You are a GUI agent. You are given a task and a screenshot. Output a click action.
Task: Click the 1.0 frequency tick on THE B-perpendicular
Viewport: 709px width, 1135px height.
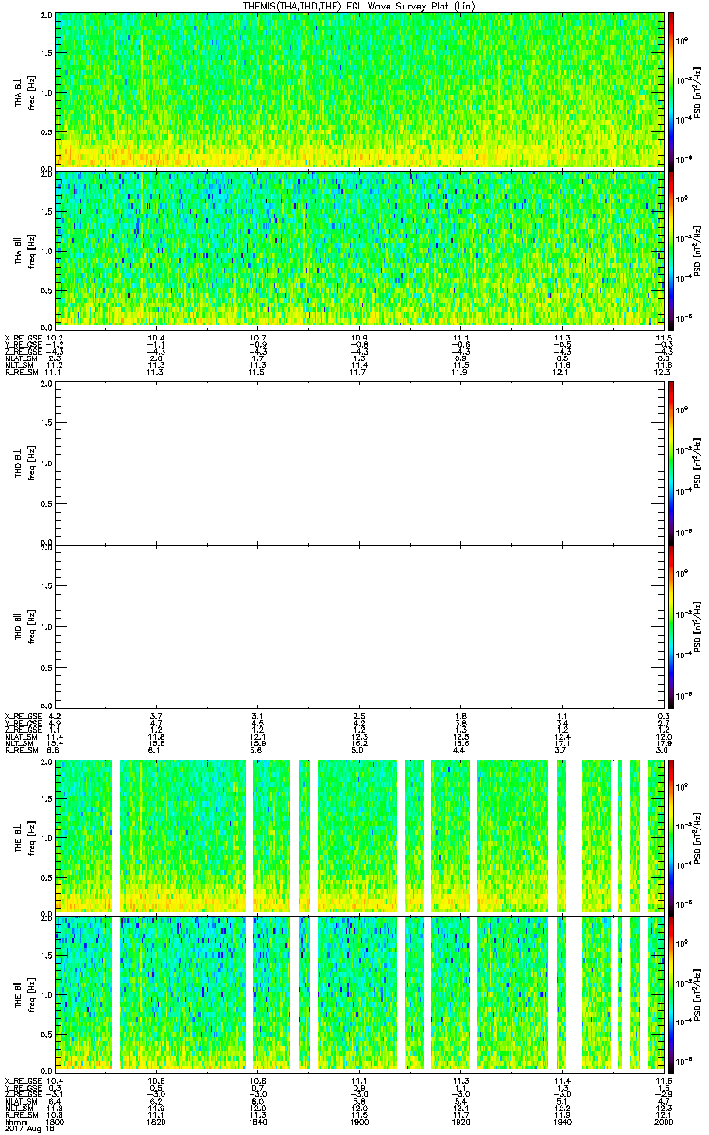(x=44, y=836)
